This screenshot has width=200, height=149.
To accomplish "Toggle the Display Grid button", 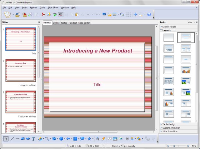I will (128, 14).
